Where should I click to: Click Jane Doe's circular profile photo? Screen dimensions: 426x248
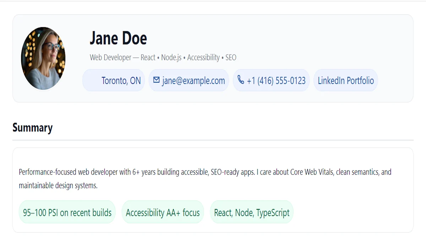[43, 58]
